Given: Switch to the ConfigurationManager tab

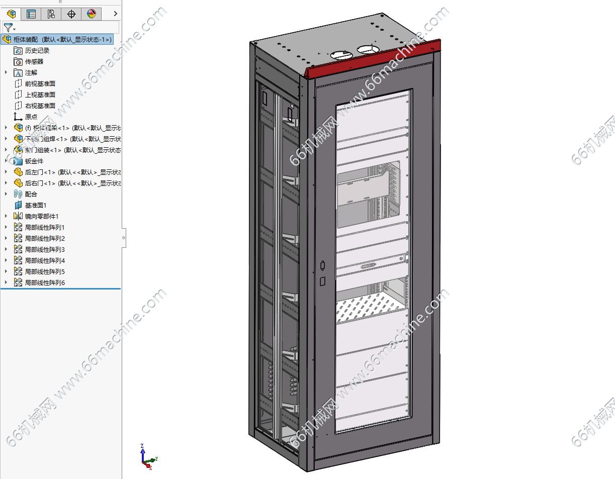Looking at the screenshot, I should tap(51, 14).
